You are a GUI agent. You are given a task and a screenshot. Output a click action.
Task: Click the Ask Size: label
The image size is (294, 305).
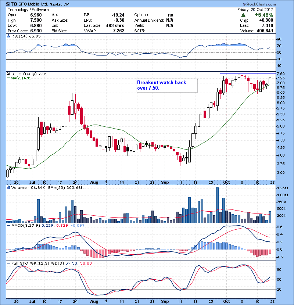click(60, 20)
